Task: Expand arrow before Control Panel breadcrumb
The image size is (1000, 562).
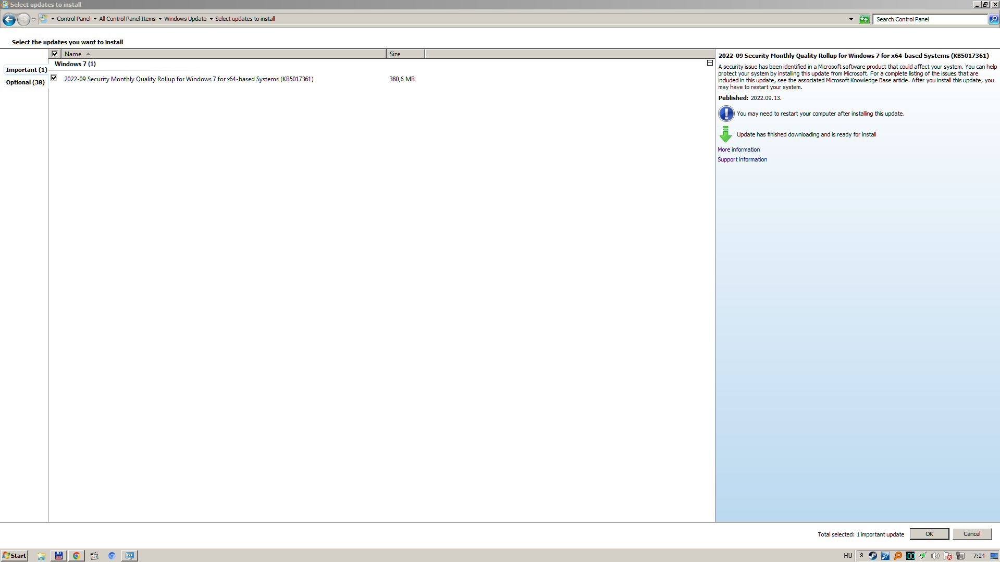Action: click(53, 19)
